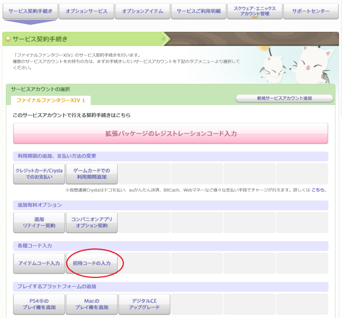Open the サポートセンター navigation tab
Image resolution: width=342 pixels, height=318 pixels.
coord(311,11)
